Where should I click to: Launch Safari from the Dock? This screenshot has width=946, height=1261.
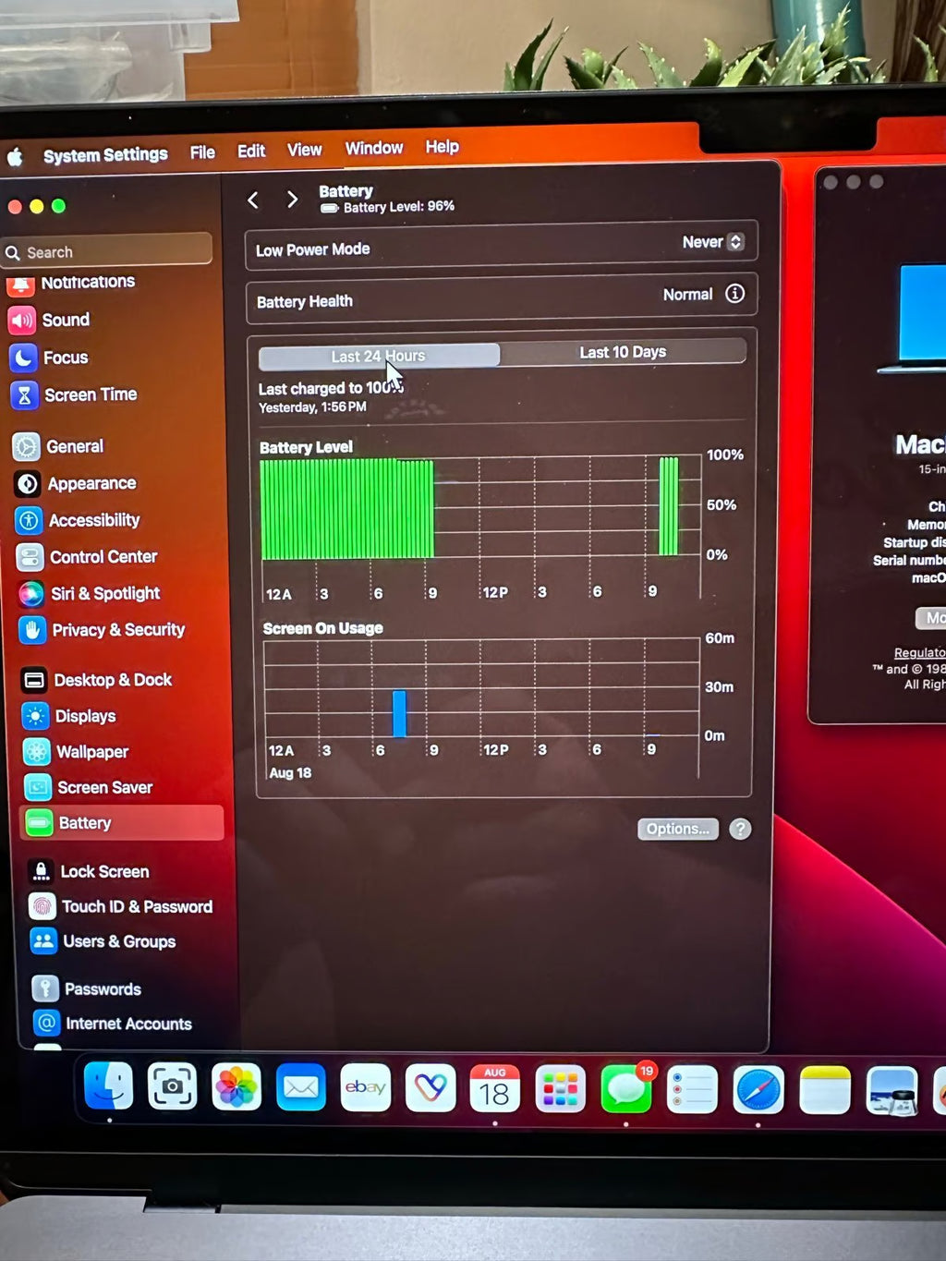pyautogui.click(x=758, y=1088)
